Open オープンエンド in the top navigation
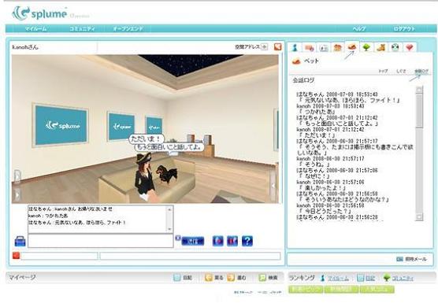Viewport: 438px width, 303px height. coord(128,28)
